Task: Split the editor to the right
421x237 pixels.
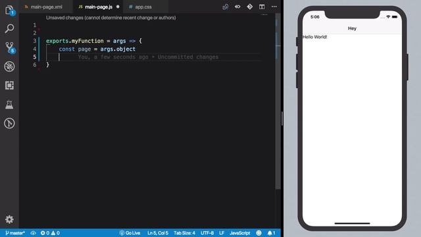Action: (262, 7)
